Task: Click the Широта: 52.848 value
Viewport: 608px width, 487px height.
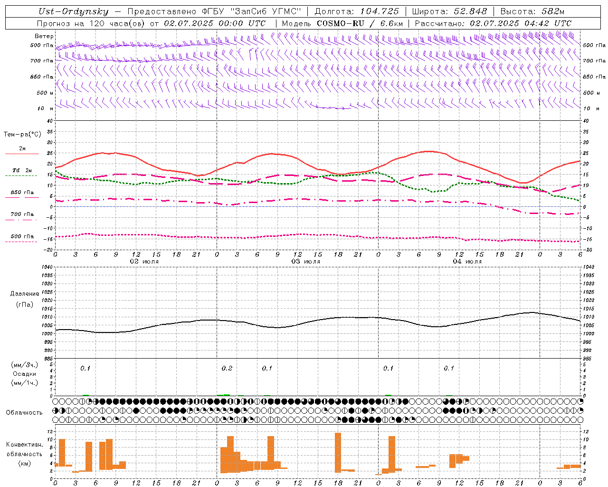Action: click(449, 11)
